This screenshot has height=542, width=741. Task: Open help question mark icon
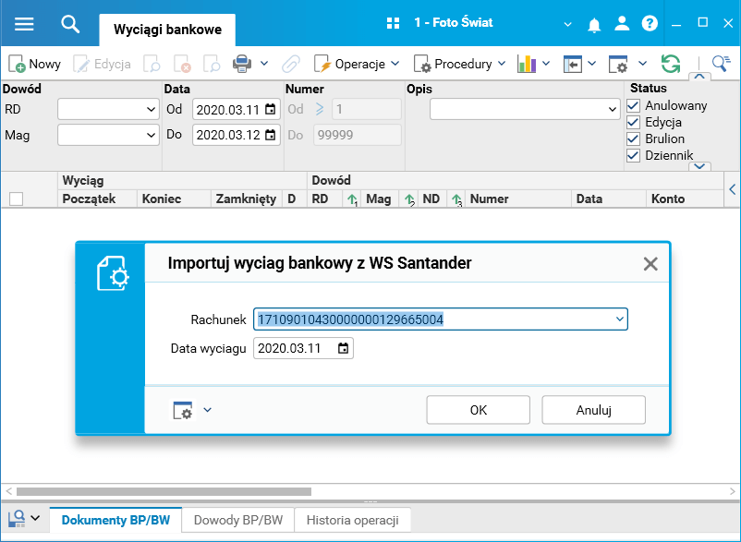(x=650, y=23)
